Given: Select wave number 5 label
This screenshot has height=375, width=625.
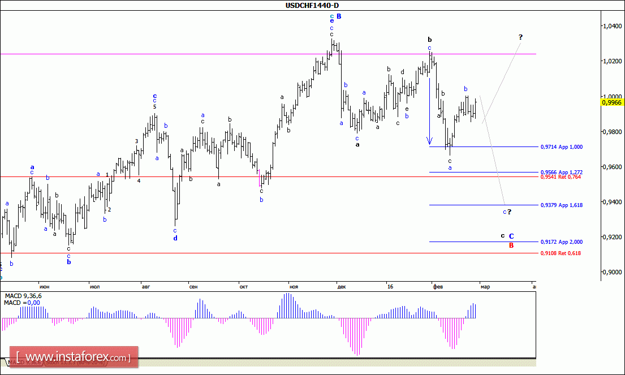Looking at the screenshot, I should [x=154, y=107].
